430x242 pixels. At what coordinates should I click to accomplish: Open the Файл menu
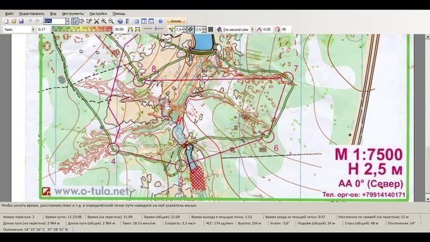coord(9,13)
